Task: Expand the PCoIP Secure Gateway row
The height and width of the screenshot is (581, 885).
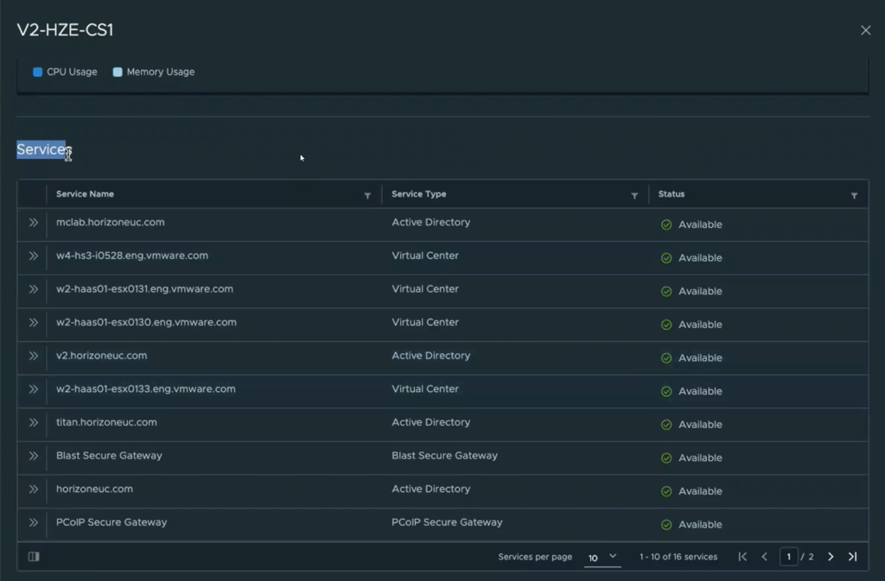Action: click(x=33, y=522)
